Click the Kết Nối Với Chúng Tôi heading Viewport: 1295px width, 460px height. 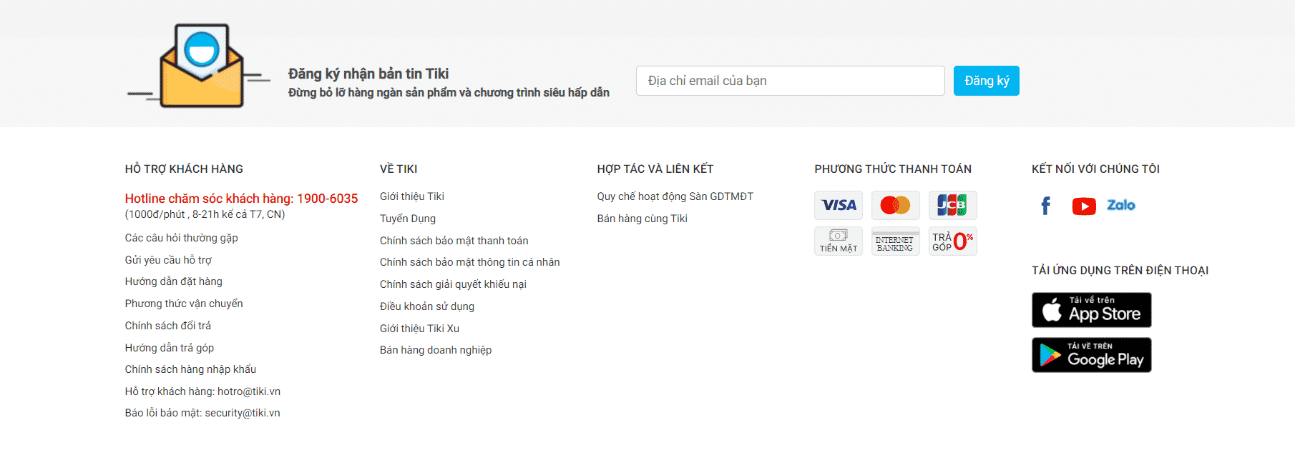coord(1095,169)
